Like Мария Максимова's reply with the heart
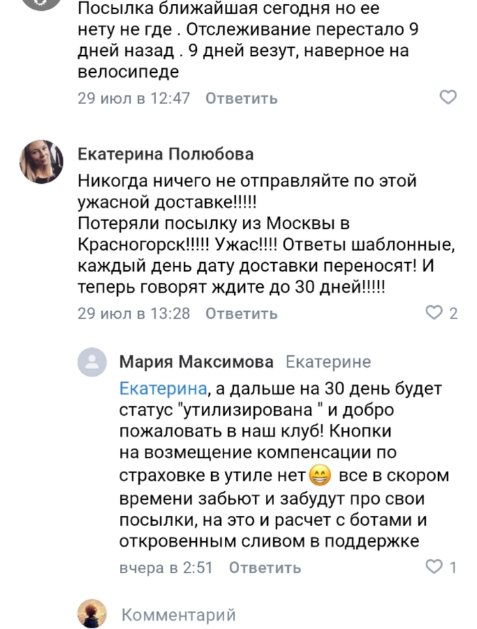This screenshot has height=629, width=477. [434, 566]
